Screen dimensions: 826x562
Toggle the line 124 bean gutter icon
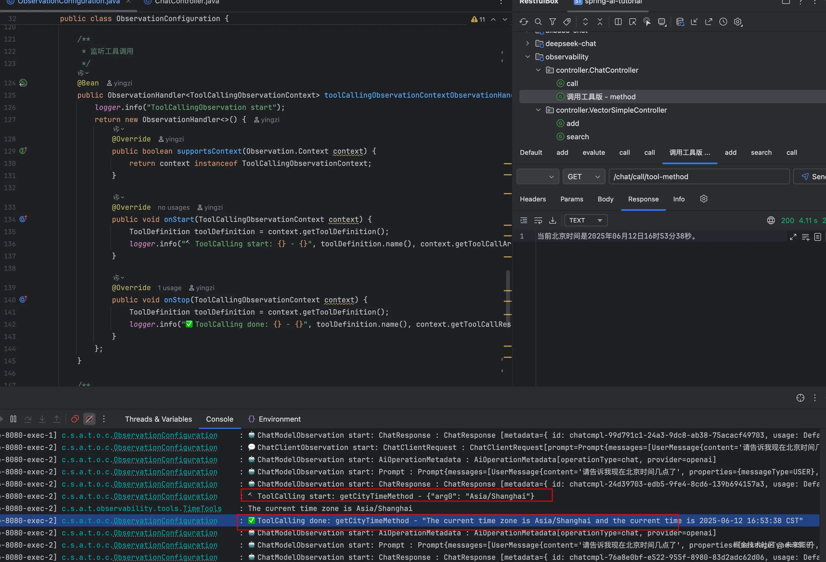click(23, 83)
